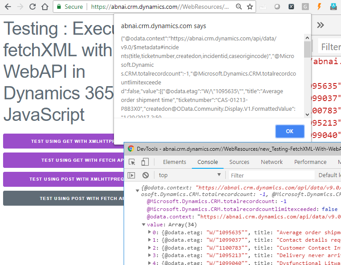
Task: Click 'abnai.crm.dynamics.com says' dialog heading
Action: 164,26
